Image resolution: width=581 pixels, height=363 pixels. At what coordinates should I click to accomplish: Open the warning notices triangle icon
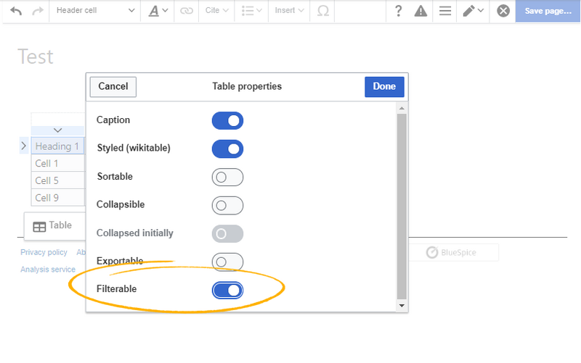(x=420, y=11)
